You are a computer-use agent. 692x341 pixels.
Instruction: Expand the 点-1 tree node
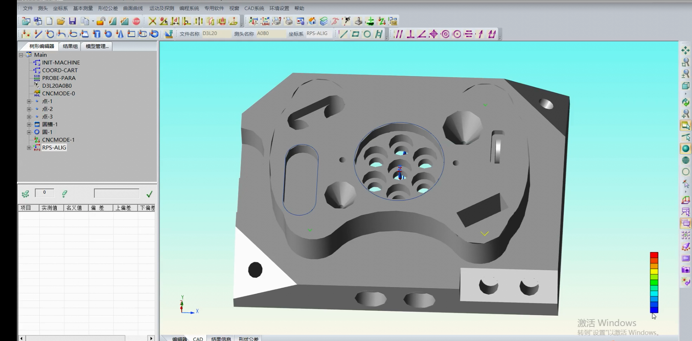(x=29, y=101)
